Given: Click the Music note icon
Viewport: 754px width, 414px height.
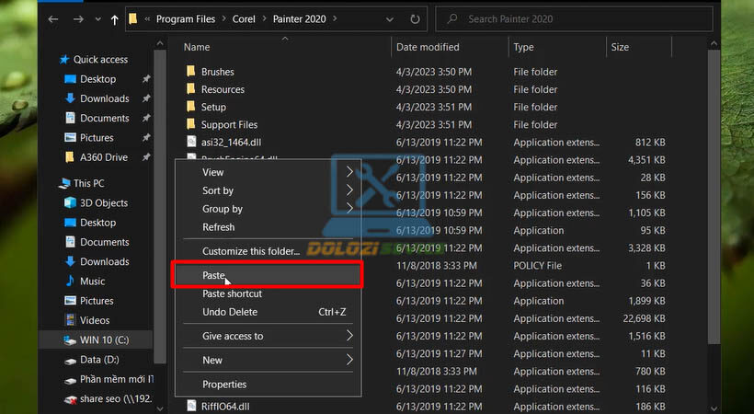Looking at the screenshot, I should (x=70, y=281).
